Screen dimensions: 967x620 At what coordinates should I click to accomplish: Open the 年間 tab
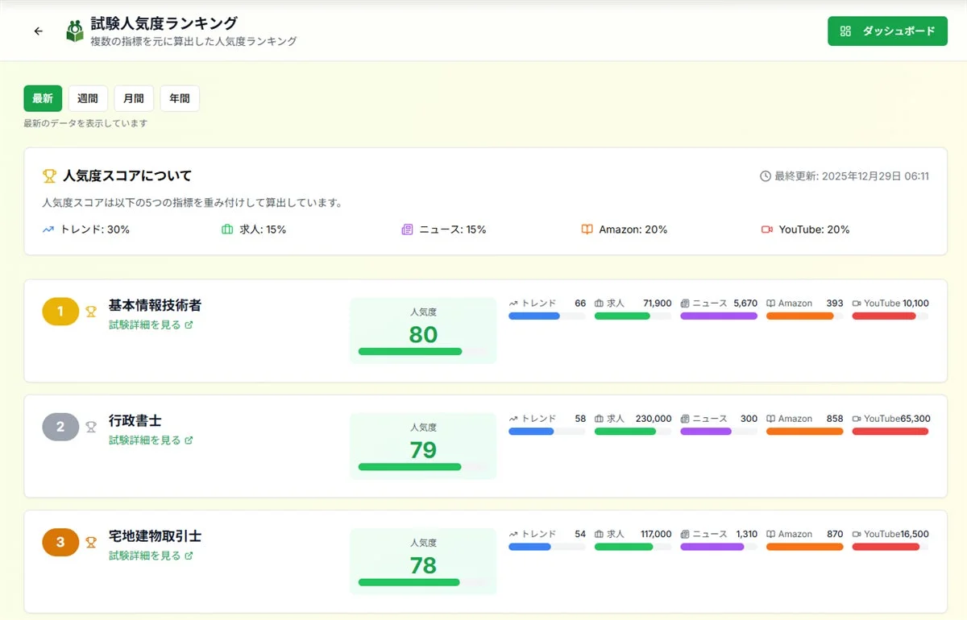[x=179, y=98]
